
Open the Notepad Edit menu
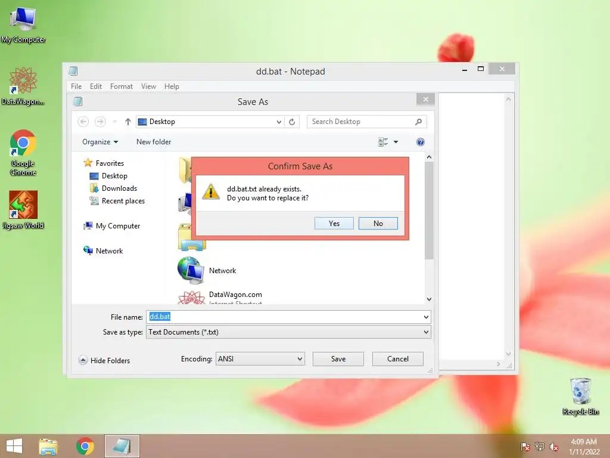[96, 86]
